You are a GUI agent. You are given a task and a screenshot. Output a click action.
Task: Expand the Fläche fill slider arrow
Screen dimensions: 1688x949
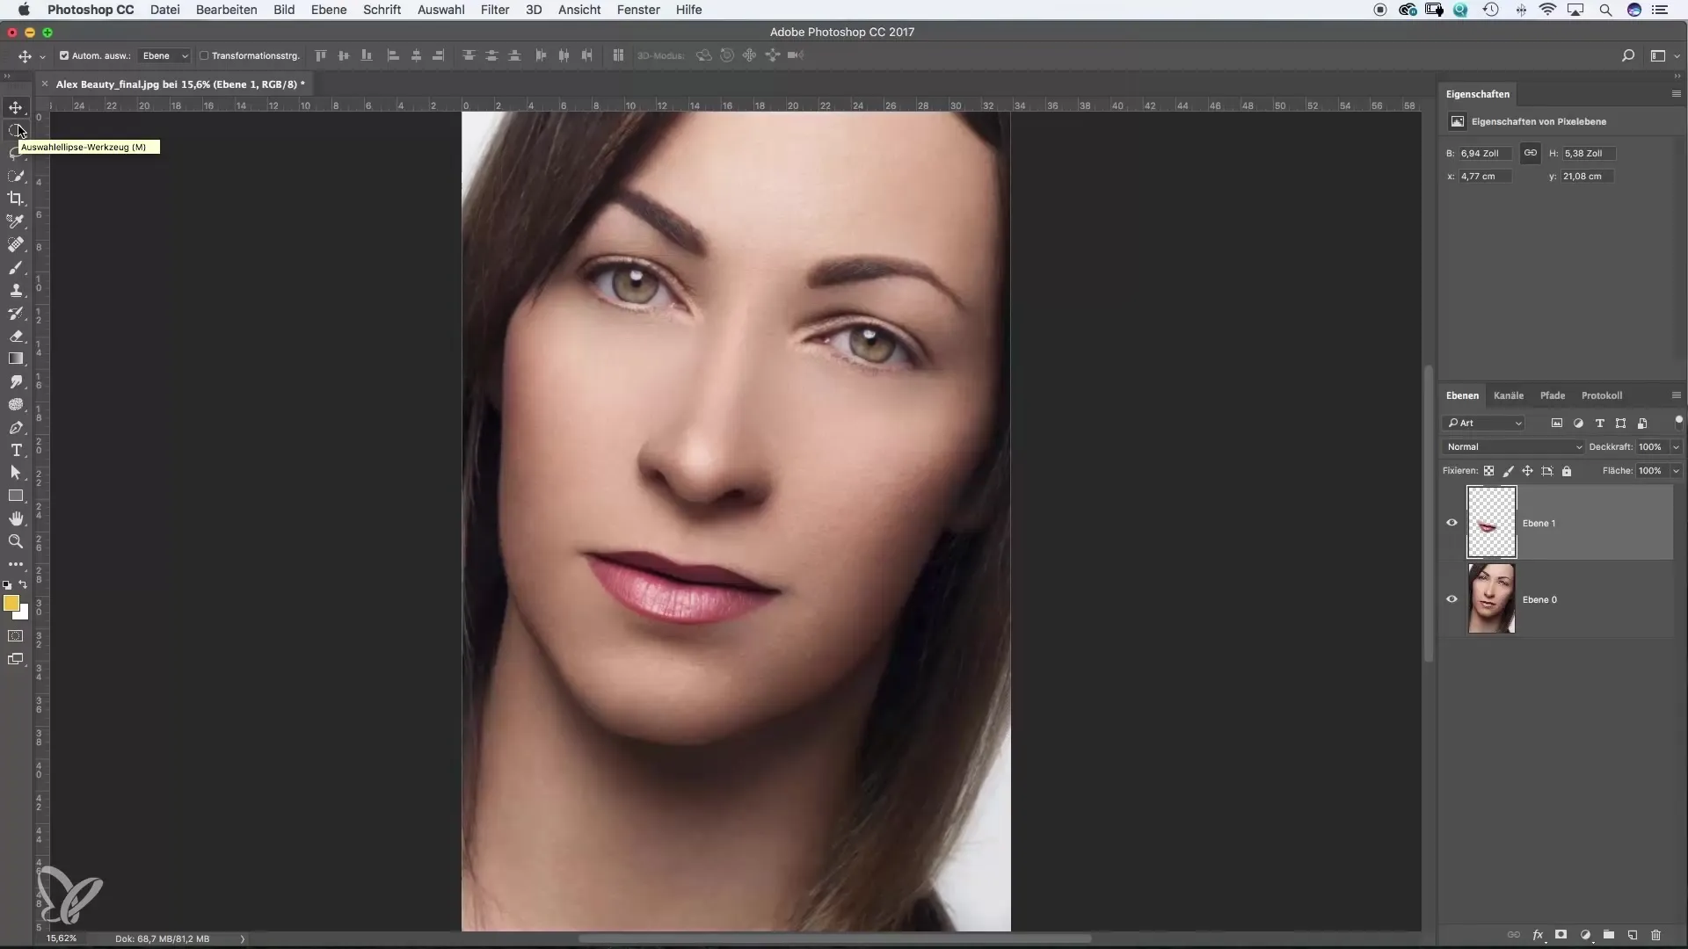pyautogui.click(x=1676, y=471)
